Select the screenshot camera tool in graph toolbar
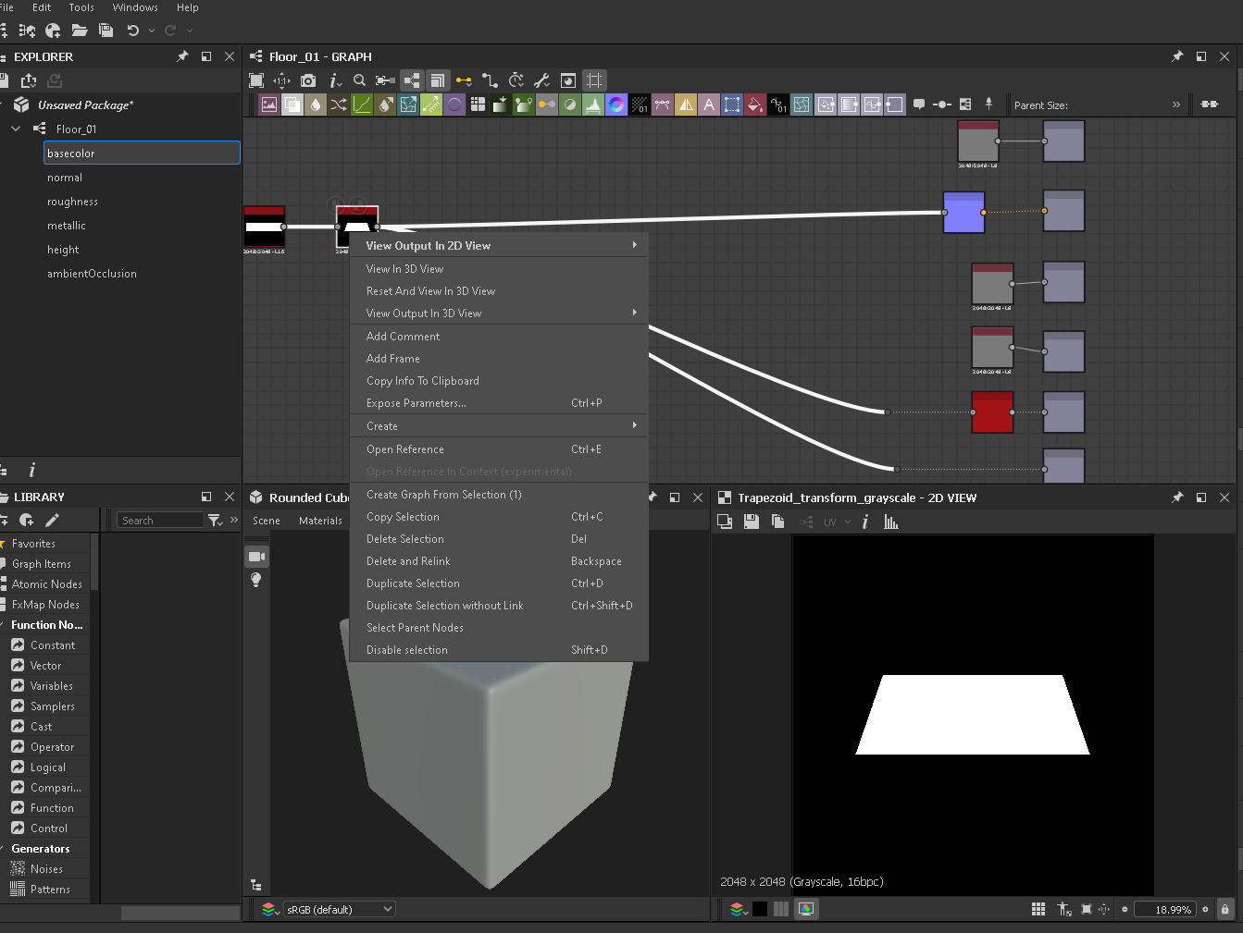 pos(308,80)
